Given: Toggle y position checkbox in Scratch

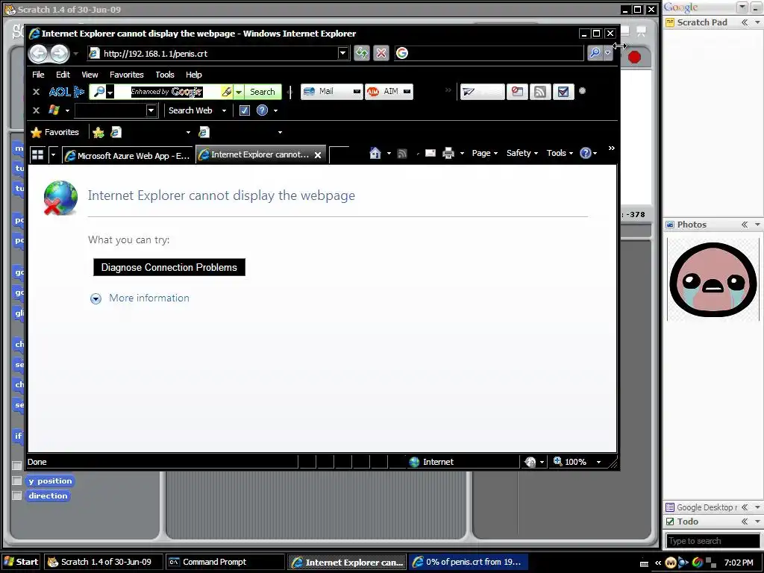Looking at the screenshot, I should tap(16, 481).
